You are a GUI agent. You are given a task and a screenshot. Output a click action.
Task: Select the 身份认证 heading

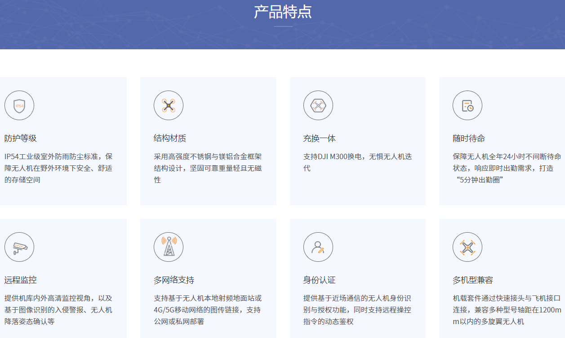[x=320, y=280]
